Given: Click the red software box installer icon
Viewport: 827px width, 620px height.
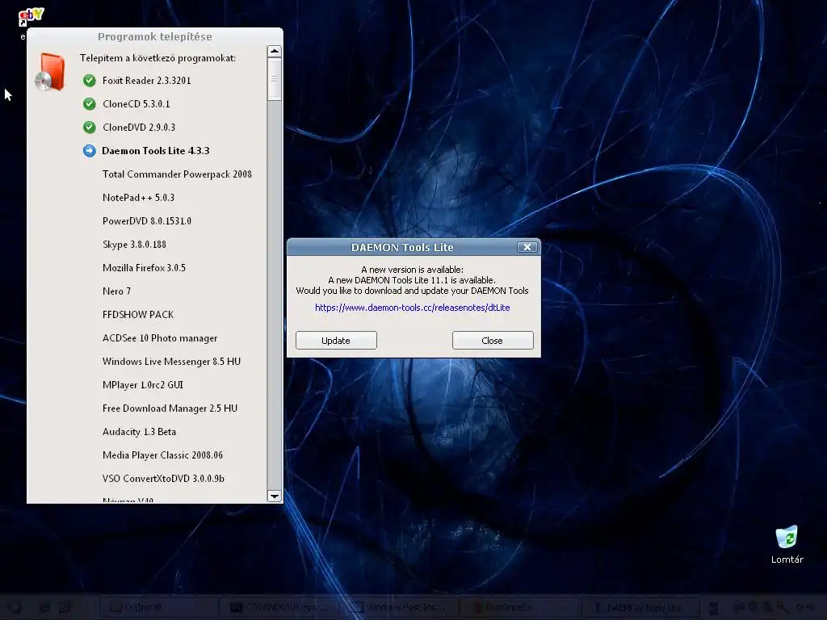Looking at the screenshot, I should [x=50, y=72].
